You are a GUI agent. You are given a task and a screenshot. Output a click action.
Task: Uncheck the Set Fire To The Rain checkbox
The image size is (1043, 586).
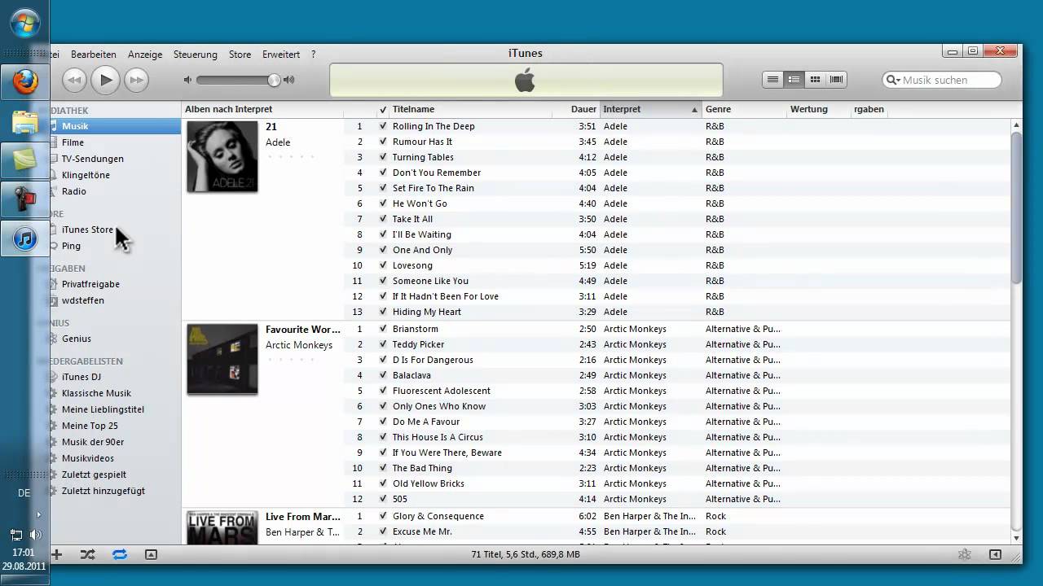383,188
